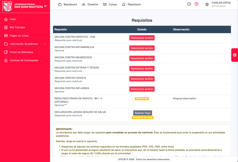This screenshot has height=162, width=238.
Task: Open Onedrive from the cloud icon
Action: 83,4
